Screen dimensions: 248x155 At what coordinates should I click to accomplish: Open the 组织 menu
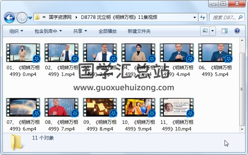16,31
